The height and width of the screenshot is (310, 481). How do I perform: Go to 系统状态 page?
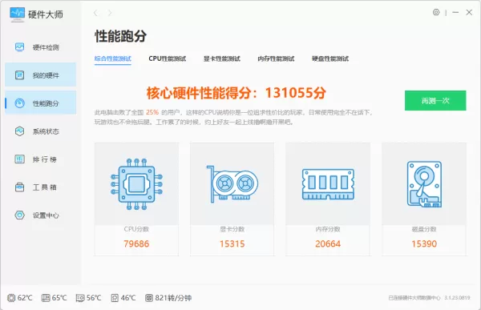[41, 131]
